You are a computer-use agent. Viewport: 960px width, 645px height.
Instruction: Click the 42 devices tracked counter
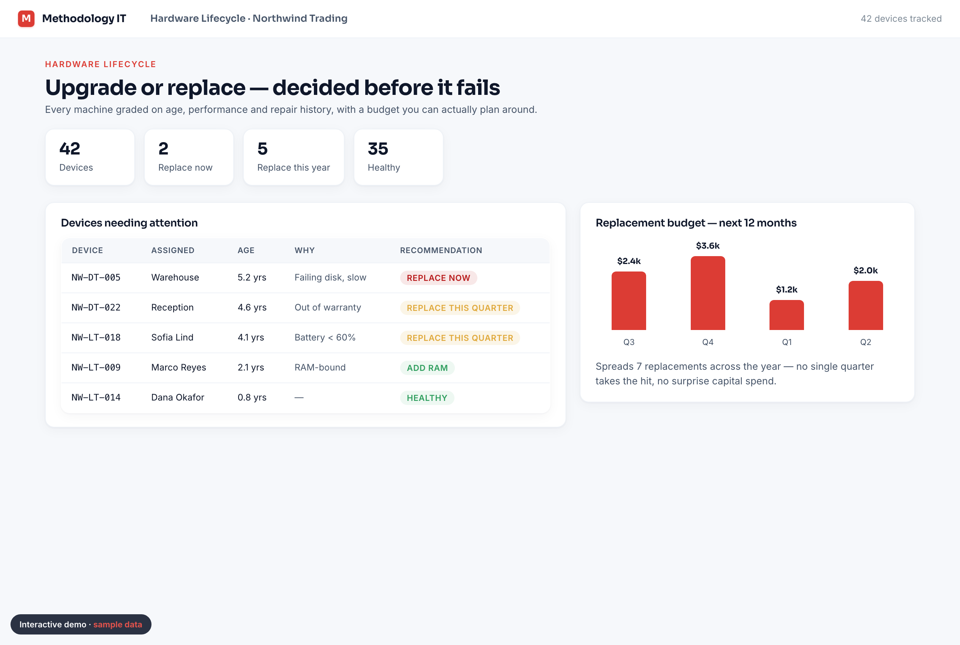click(x=901, y=18)
